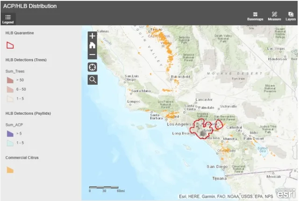Click the 6 - 50 trees swatch
Screen dimensions: 299x201
[10, 89]
